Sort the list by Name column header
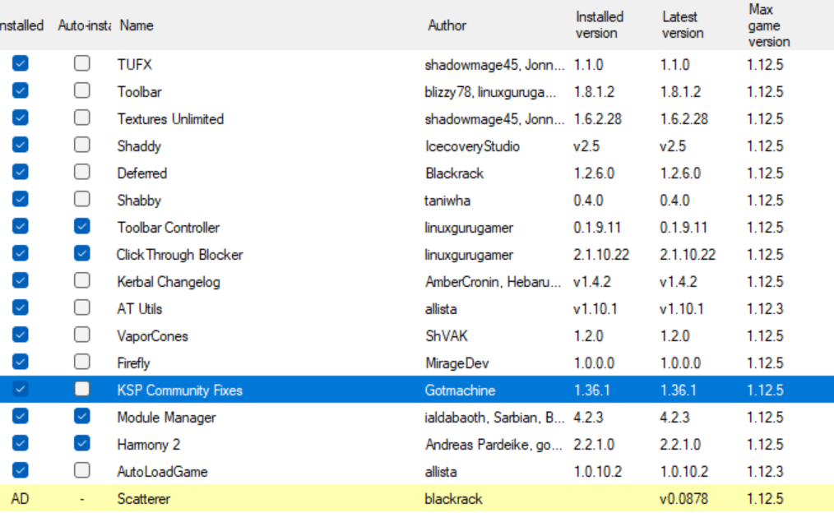Screen dimensions: 834x522 pyautogui.click(x=137, y=25)
